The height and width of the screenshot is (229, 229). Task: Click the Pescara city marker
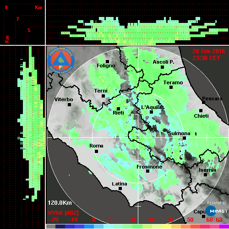coord(204,102)
